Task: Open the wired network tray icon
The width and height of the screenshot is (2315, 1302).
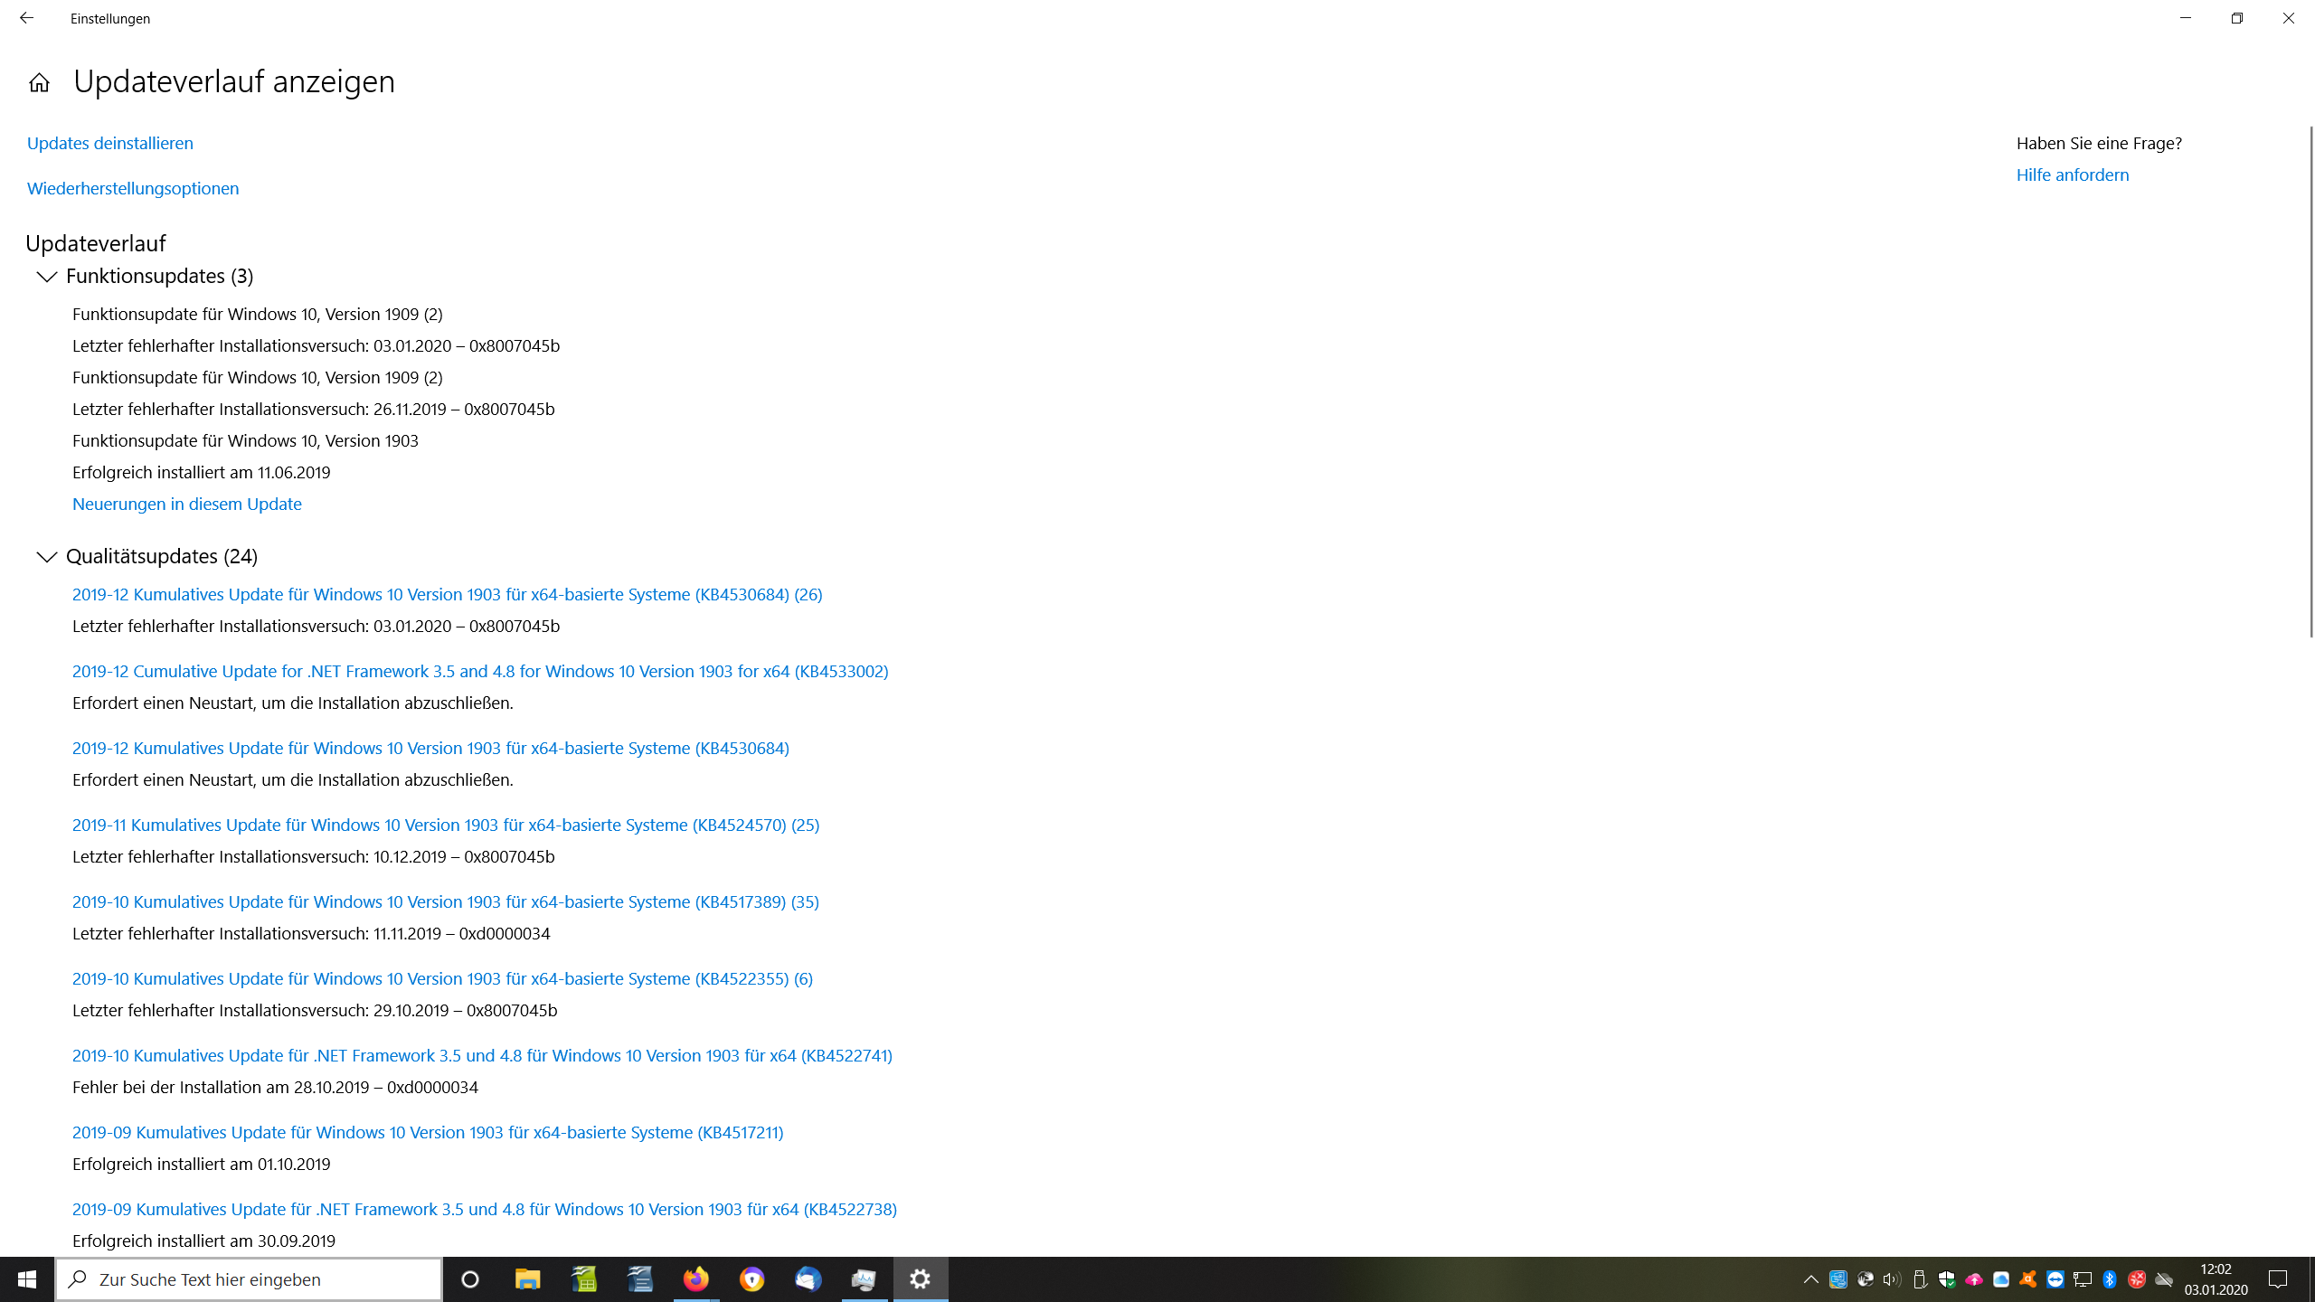Action: (x=2082, y=1278)
